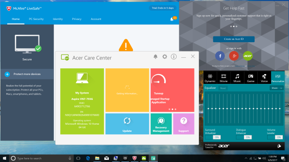289x162 pixels.
Task: Select the Home tab in McAfee
Action: pyautogui.click(x=16, y=19)
